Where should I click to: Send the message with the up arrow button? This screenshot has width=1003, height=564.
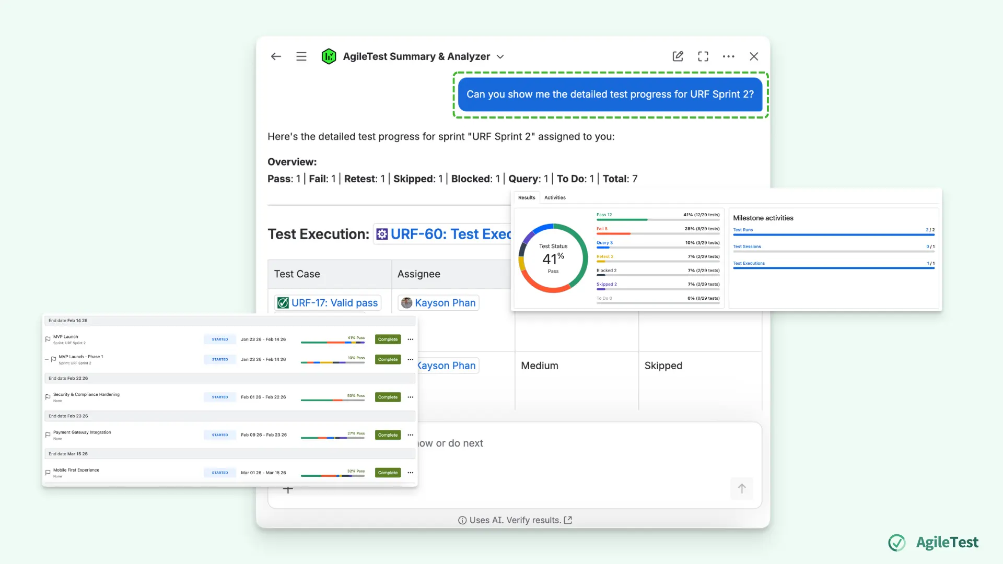(x=742, y=489)
